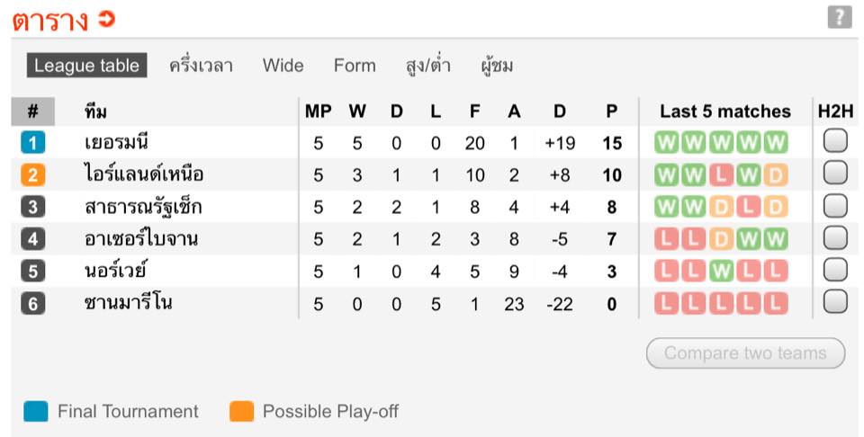Tick the H2H checkbox for เยอรมนี
Viewport: 864px width, 437px height.
(835, 141)
